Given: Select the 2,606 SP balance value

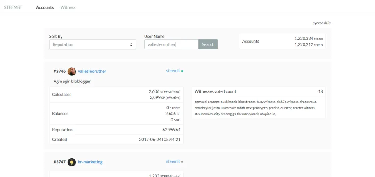Looking at the screenshot, I should coord(173,114).
